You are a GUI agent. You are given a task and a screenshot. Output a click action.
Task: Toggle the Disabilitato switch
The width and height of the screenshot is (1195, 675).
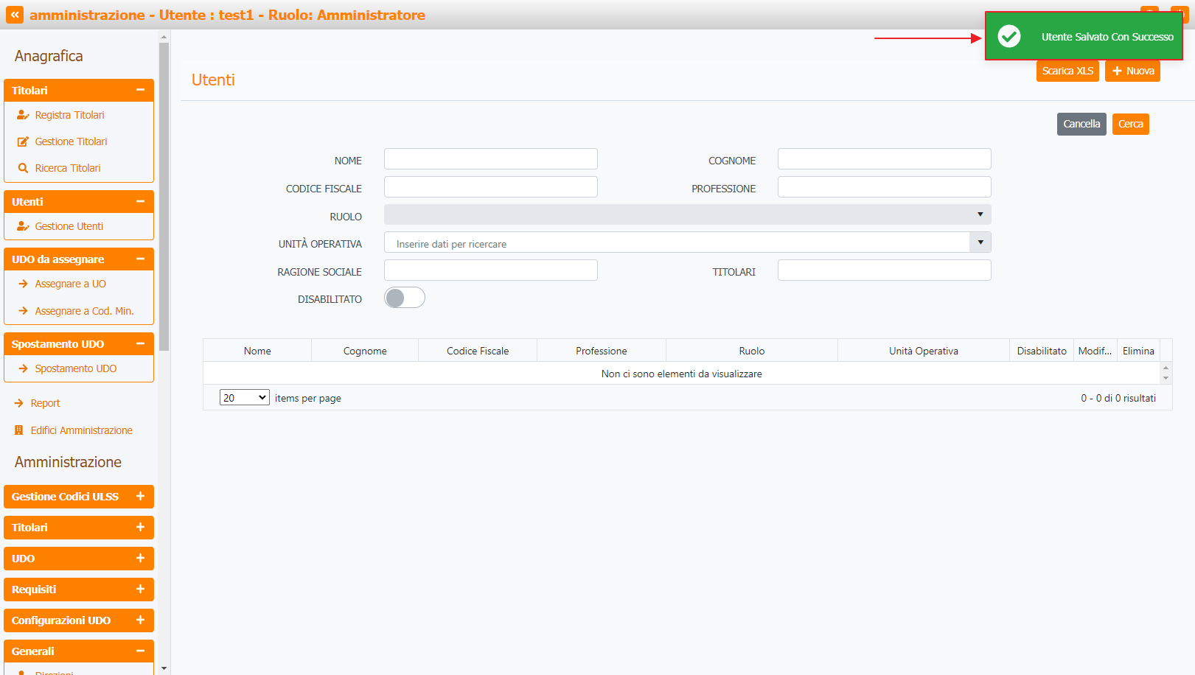pyautogui.click(x=404, y=298)
